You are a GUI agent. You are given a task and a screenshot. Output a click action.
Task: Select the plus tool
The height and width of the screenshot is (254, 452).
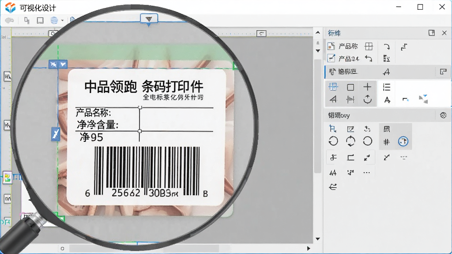coord(367,87)
